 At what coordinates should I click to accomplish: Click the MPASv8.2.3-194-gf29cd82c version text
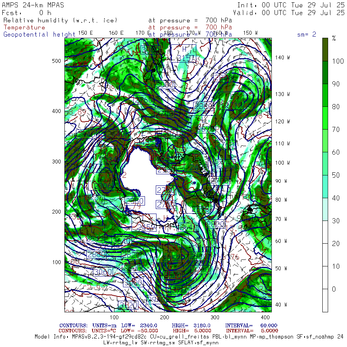tap(109, 337)
